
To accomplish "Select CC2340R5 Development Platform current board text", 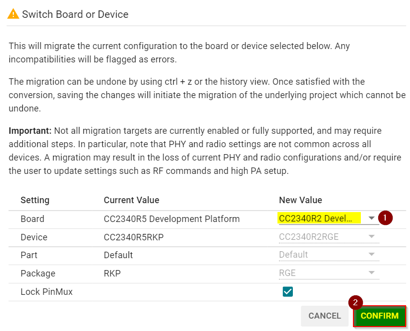I will click(x=171, y=219).
